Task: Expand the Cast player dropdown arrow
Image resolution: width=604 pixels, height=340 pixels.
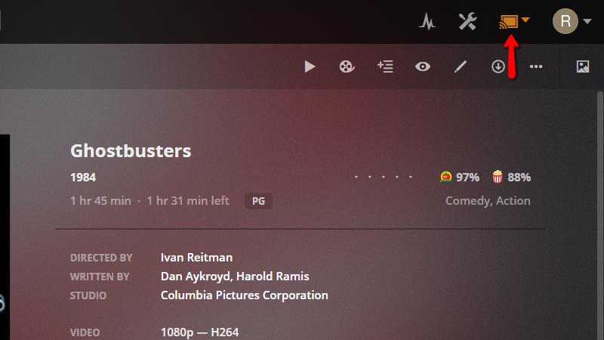Action: point(525,20)
